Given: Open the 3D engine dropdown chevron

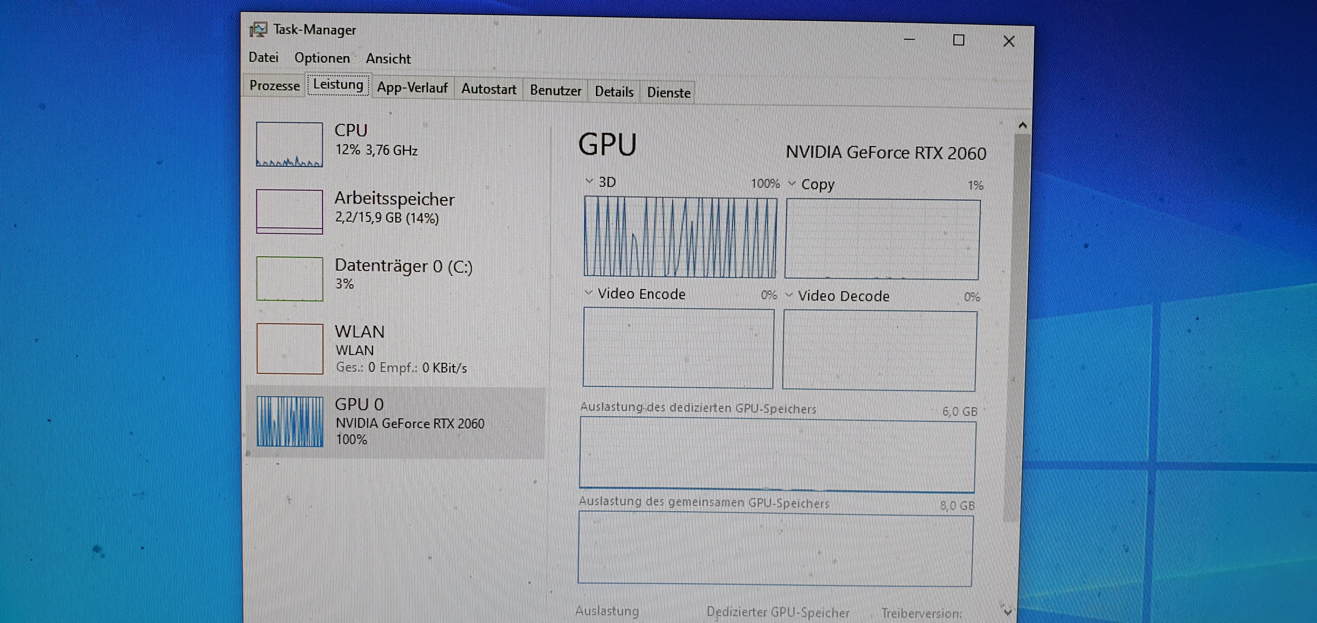Looking at the screenshot, I should click(589, 181).
